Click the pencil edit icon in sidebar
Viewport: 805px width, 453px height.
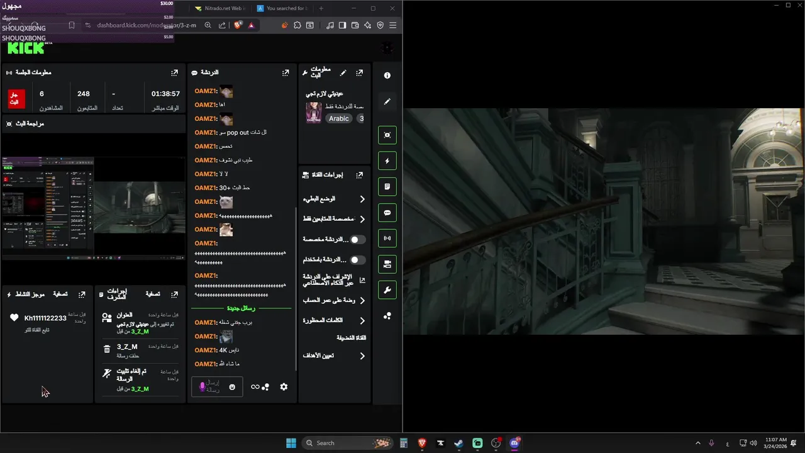(x=387, y=101)
